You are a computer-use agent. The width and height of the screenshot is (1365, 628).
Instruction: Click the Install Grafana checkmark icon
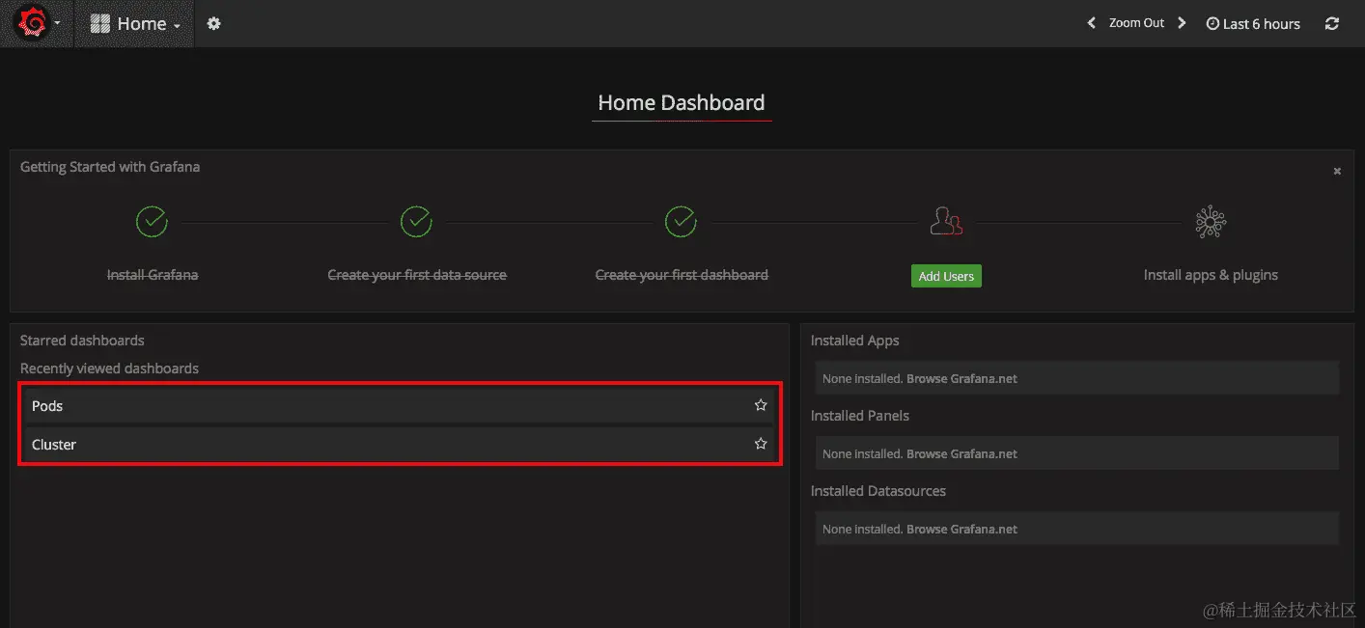152,222
